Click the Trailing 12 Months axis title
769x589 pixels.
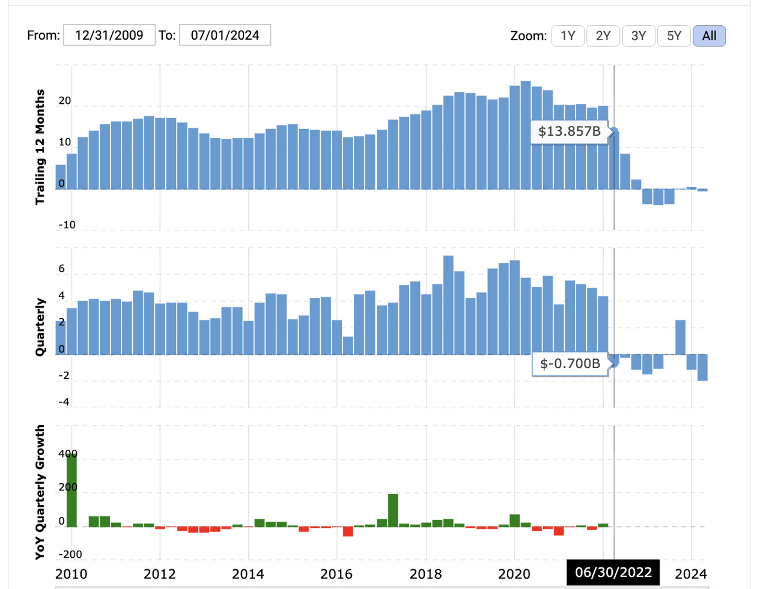[40, 147]
